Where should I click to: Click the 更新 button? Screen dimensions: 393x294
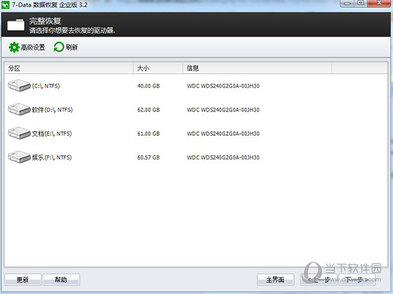23,280
